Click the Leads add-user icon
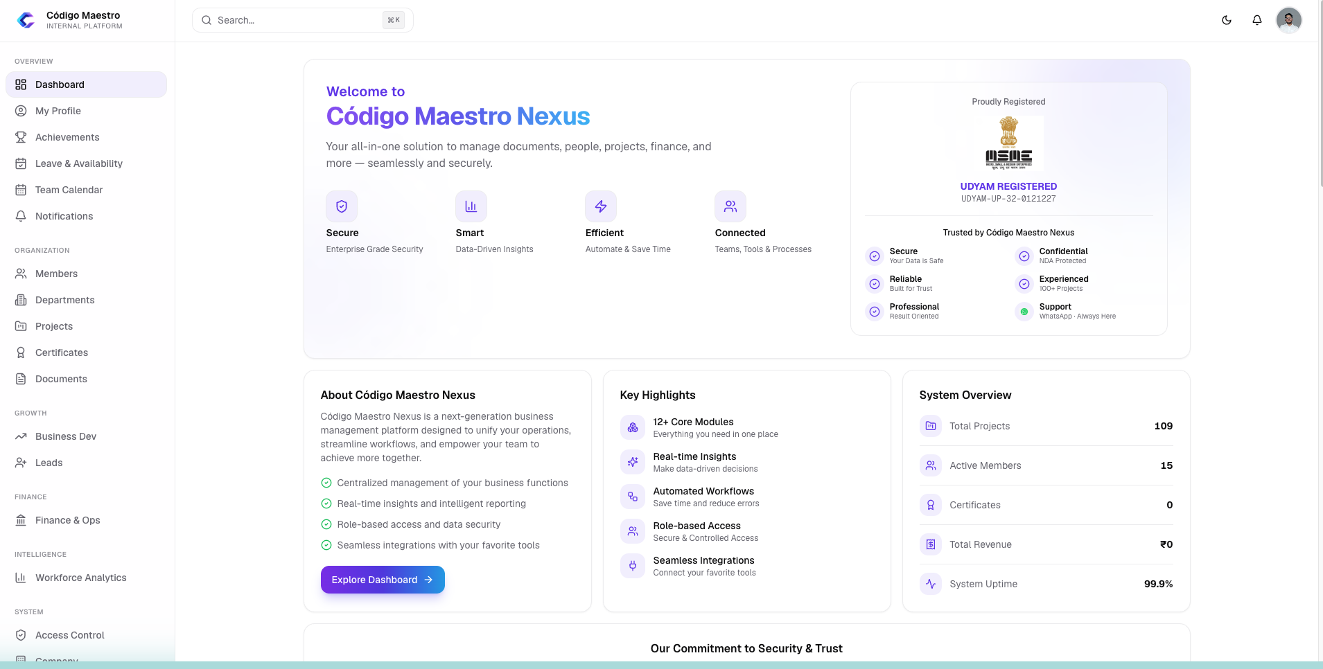Viewport: 1323px width, 669px height. point(21,463)
